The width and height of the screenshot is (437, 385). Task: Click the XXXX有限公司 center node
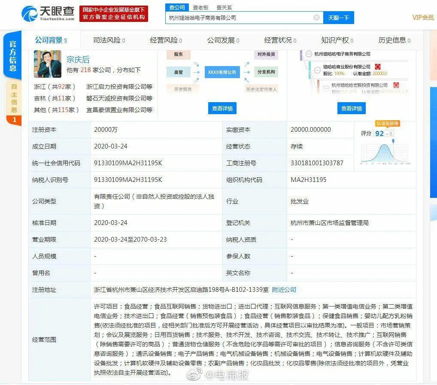tap(222, 72)
